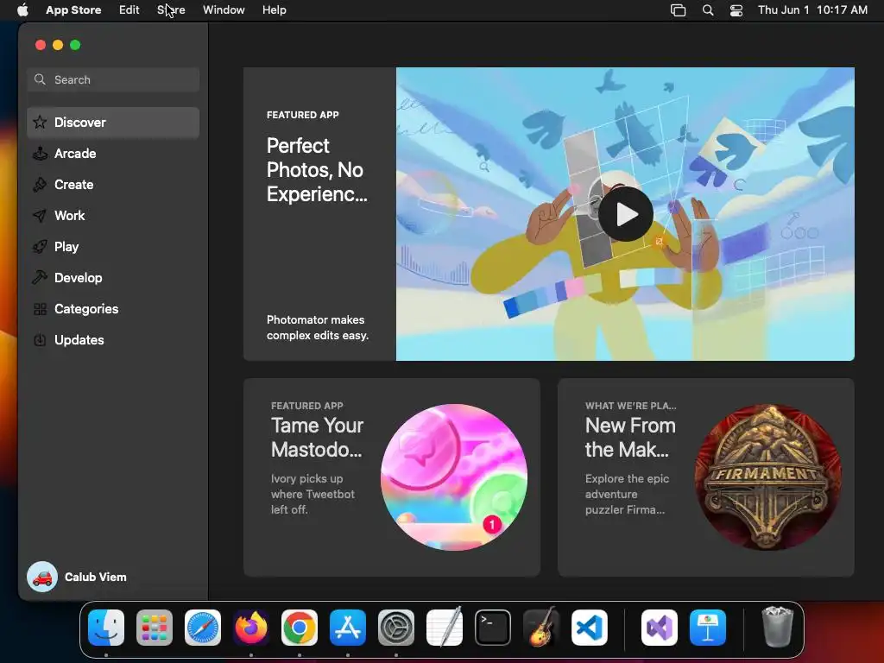Open Perfect Photos, No Experience story

pos(548,214)
